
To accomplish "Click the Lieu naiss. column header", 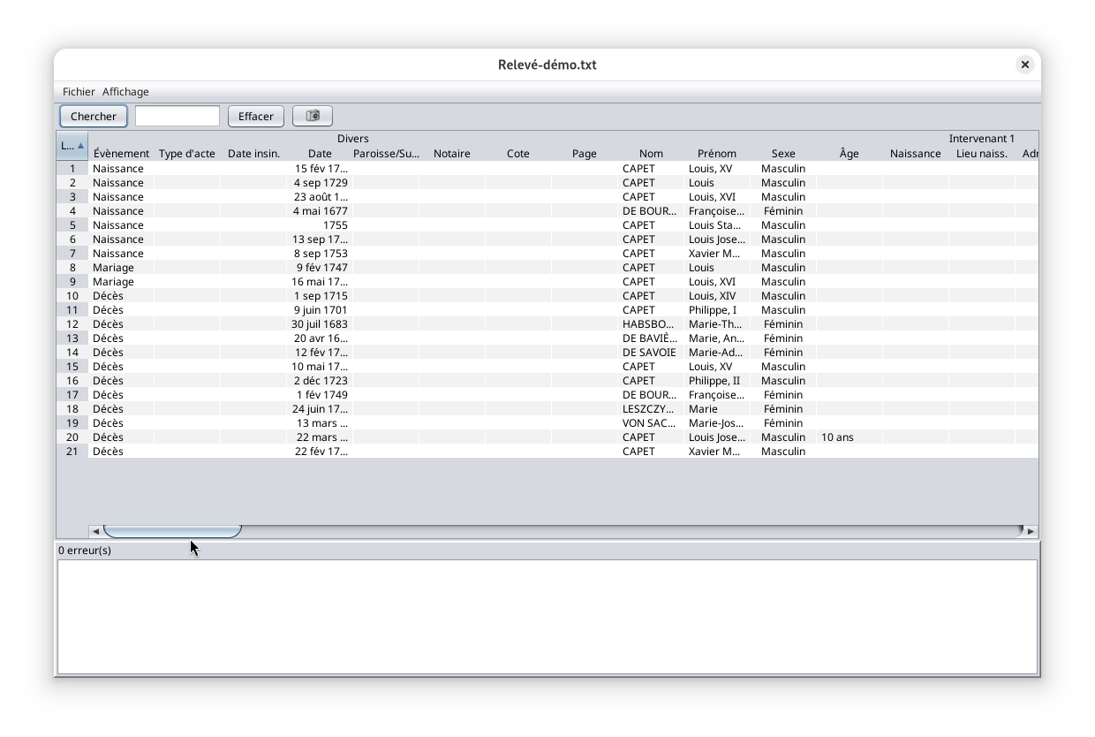I will 982,154.
